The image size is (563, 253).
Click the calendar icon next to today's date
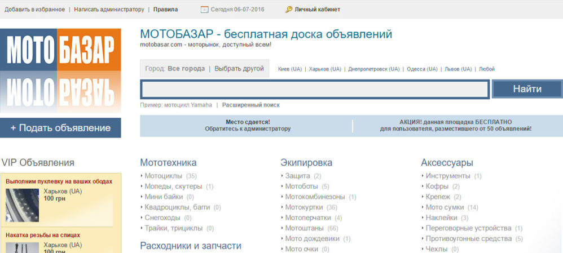click(205, 10)
